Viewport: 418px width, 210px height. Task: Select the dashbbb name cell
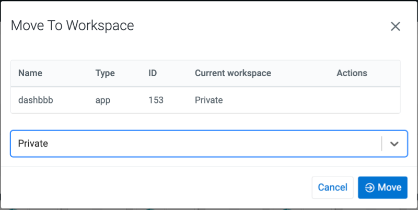36,100
